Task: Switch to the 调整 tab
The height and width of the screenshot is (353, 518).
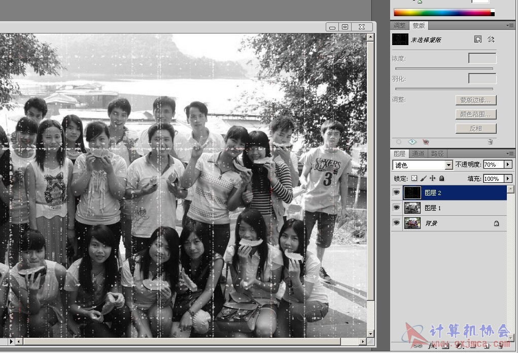Action: (x=400, y=25)
